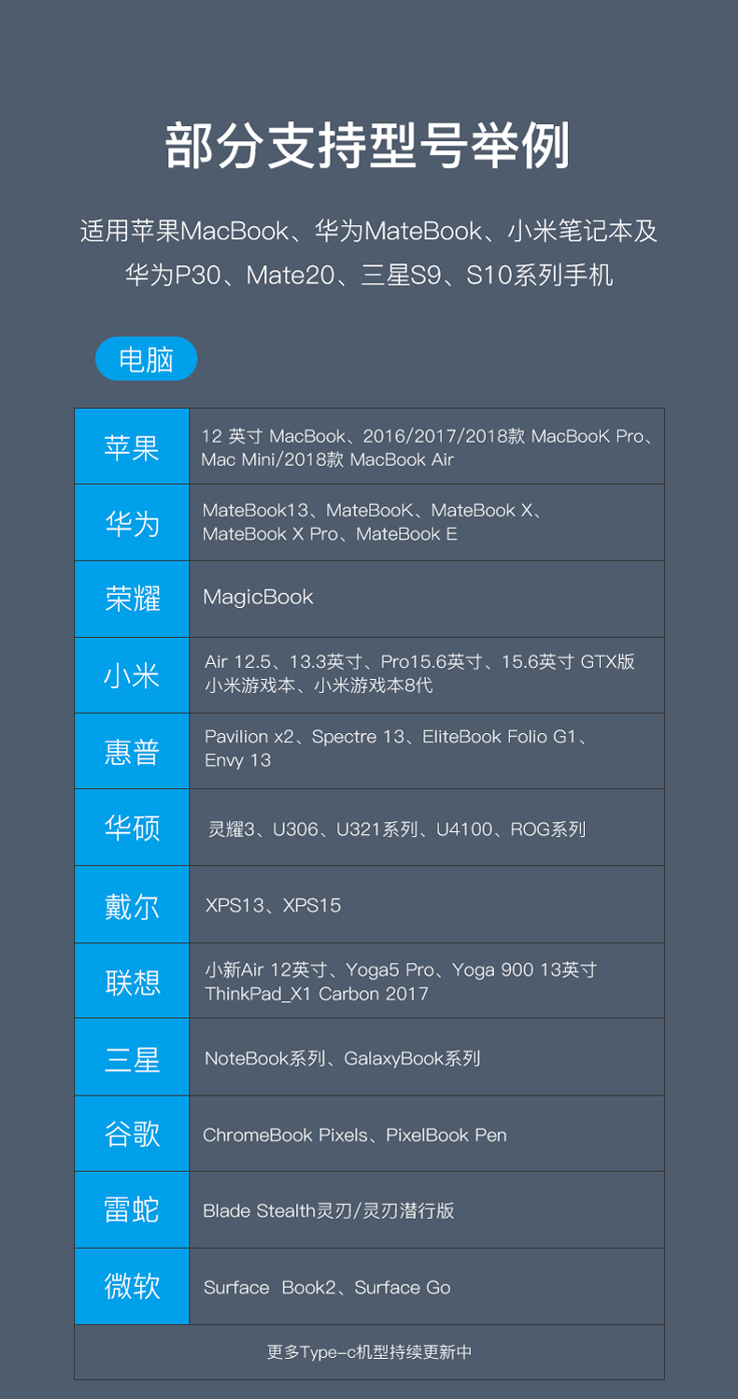Click the Surface Book2、Surface Go text
Image resolution: width=738 pixels, height=1399 pixels.
coord(327,1287)
